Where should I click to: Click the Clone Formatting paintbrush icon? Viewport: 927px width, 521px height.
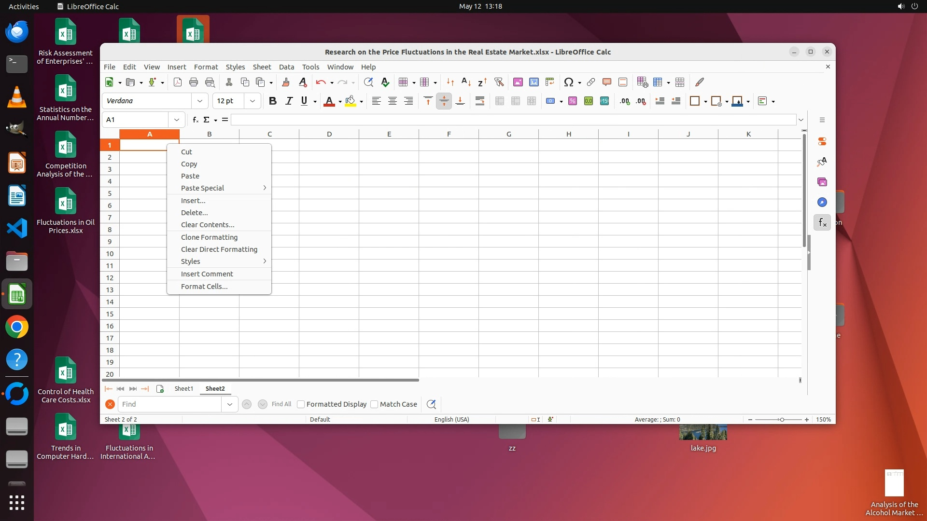pos(285,82)
